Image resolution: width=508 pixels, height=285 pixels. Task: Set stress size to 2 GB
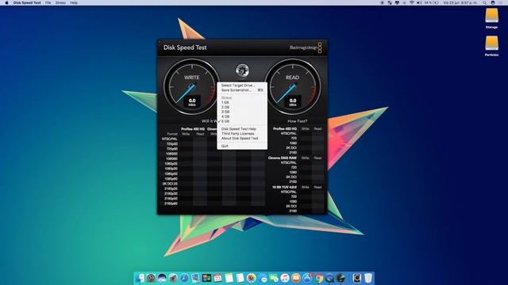point(242,107)
